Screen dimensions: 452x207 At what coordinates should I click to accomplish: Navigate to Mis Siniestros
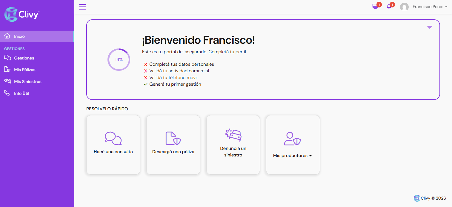(x=27, y=81)
